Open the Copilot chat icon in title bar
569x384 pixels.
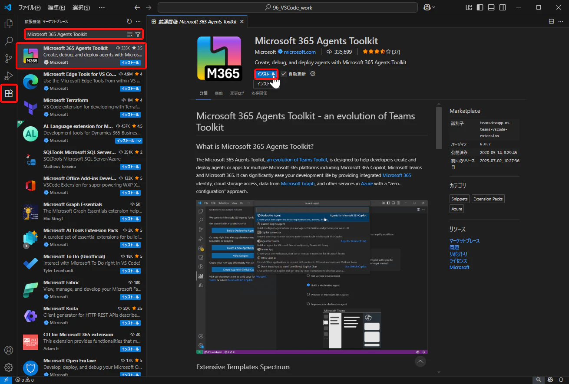pos(427,7)
